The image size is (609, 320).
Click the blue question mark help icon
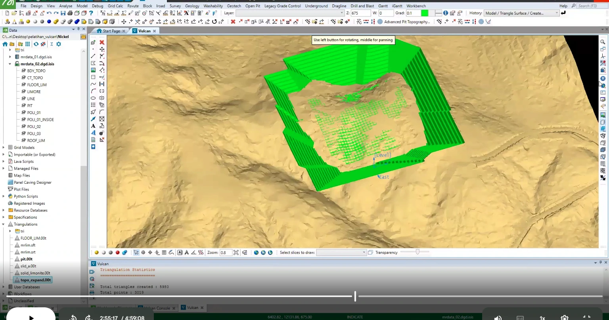coord(91,13)
